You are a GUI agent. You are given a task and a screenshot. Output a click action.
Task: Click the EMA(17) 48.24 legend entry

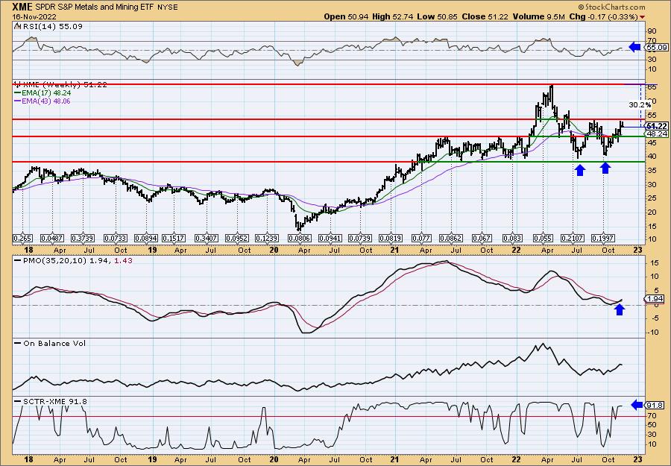point(42,92)
